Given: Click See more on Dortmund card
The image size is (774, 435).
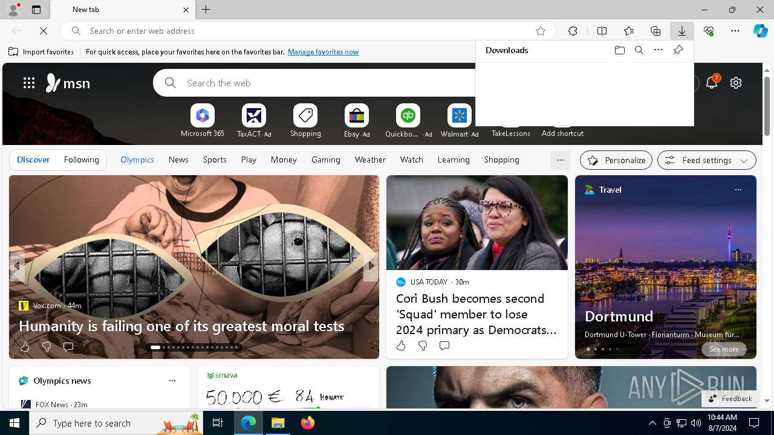Looking at the screenshot, I should [724, 349].
